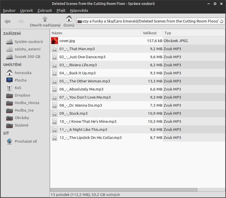Click the Otevřít nadřazený label

45,25
